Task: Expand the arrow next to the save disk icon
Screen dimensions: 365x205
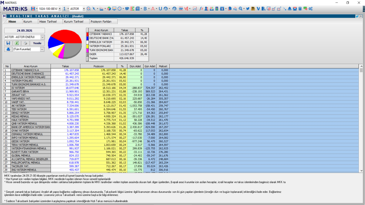Action: pos(37,9)
